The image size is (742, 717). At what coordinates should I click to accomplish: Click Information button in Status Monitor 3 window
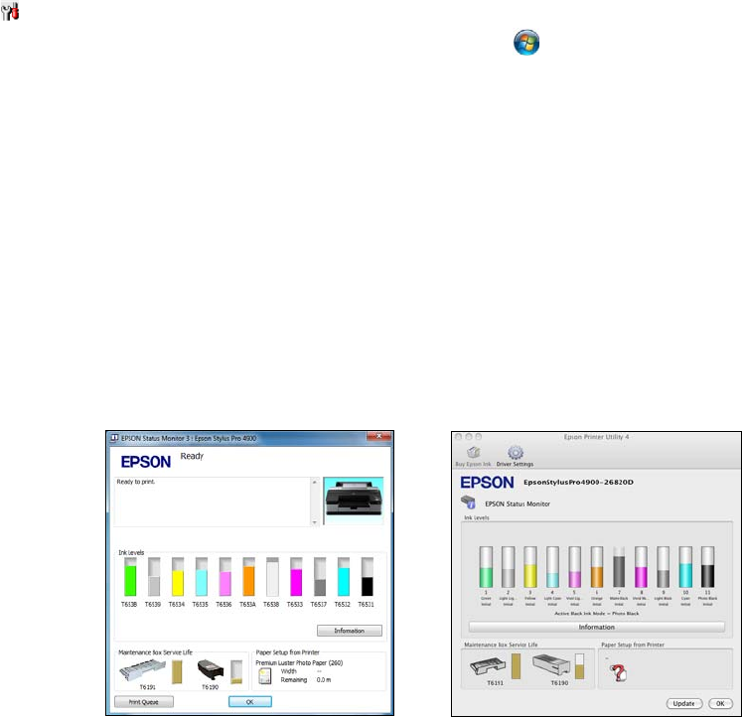point(350,631)
